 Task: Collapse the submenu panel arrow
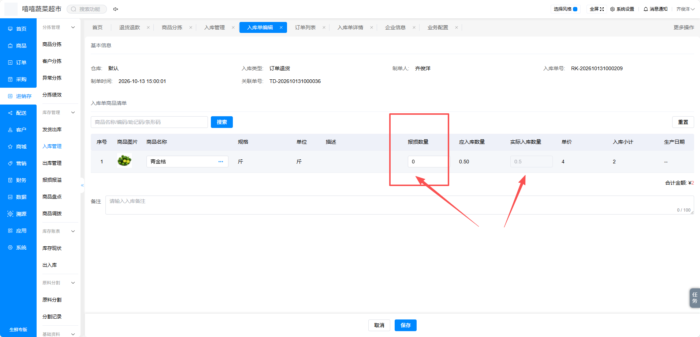click(x=82, y=185)
